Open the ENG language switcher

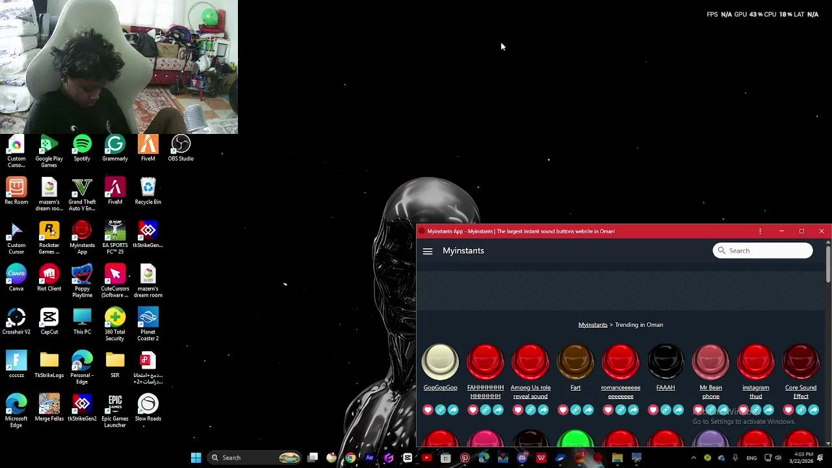point(751,458)
